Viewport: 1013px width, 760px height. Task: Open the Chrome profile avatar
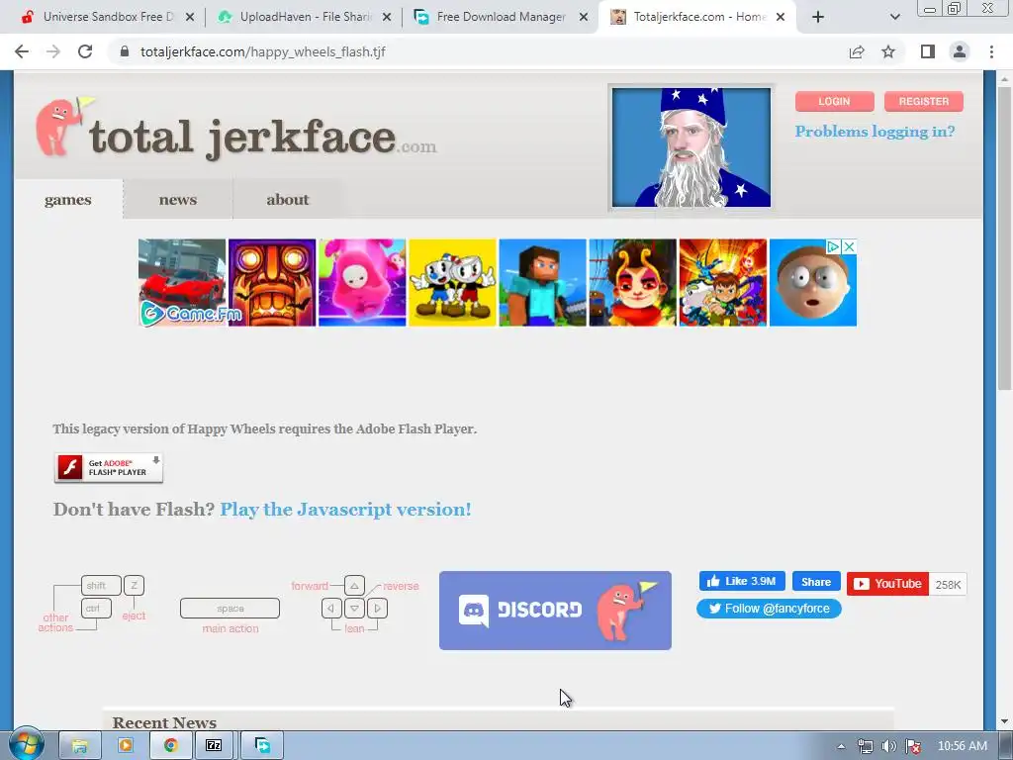960,51
